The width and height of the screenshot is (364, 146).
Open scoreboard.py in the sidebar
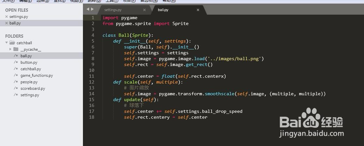click(x=33, y=88)
